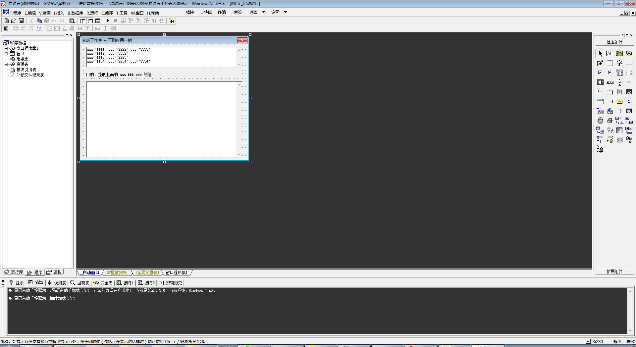The width and height of the screenshot is (636, 347).
Task: Select the button component icon
Action: (629, 63)
